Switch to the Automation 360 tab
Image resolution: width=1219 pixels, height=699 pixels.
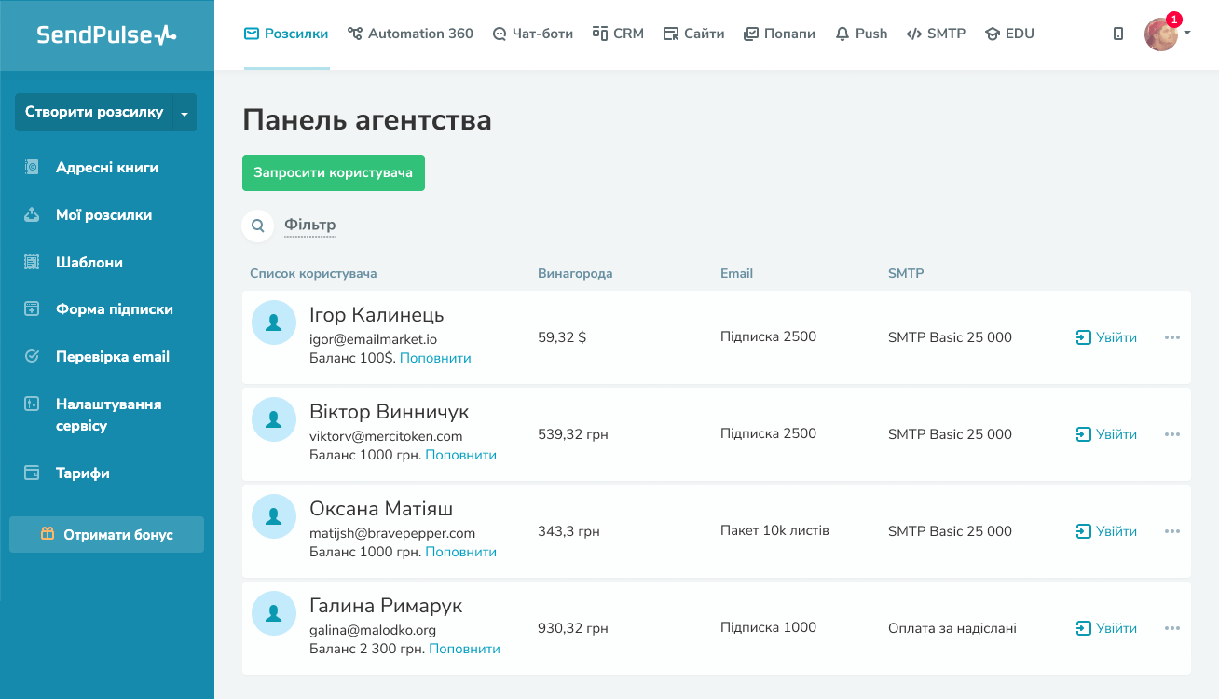tap(410, 34)
